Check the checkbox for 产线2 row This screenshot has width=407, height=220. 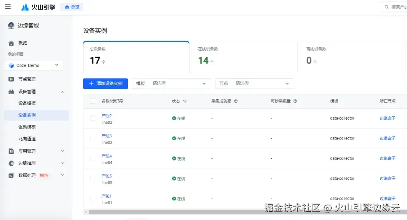click(x=92, y=118)
